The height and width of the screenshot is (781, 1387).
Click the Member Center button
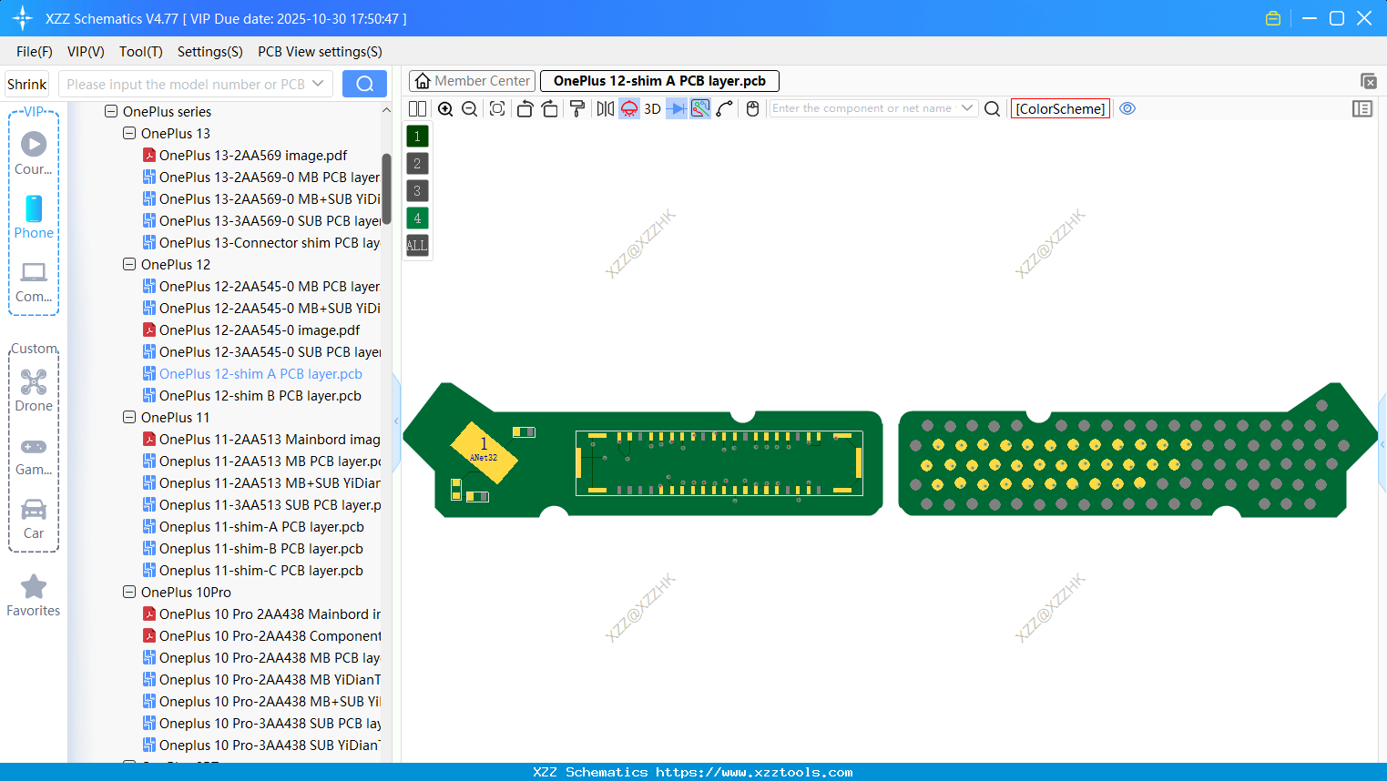pos(472,80)
